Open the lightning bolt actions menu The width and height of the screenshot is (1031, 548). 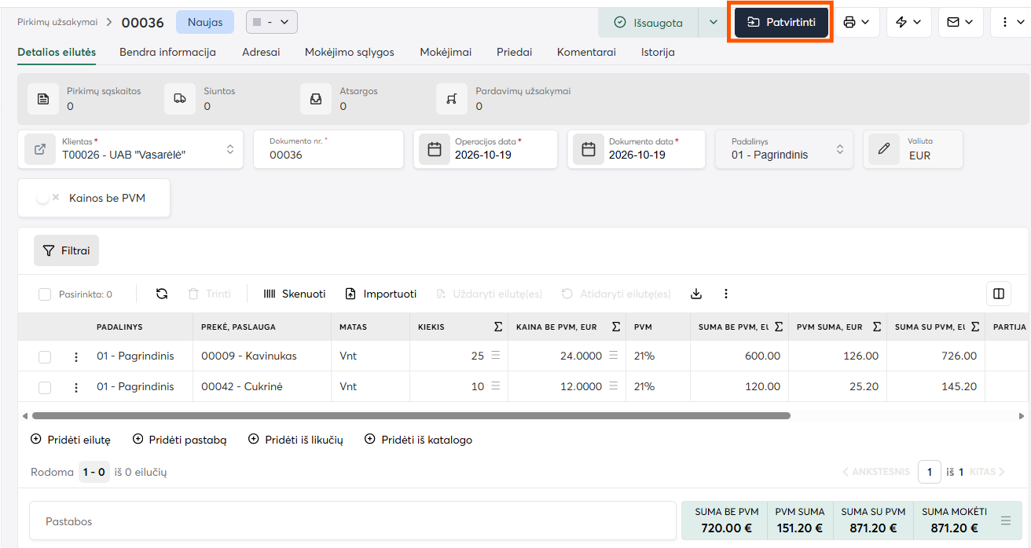pos(908,23)
